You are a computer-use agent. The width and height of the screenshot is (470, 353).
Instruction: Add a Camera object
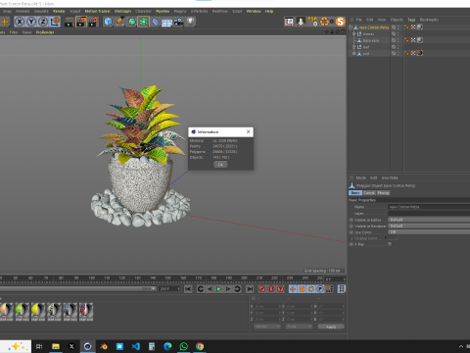tap(178, 22)
